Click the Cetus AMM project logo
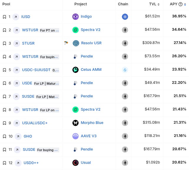Viewport: 189px width, 170px height. point(75,70)
